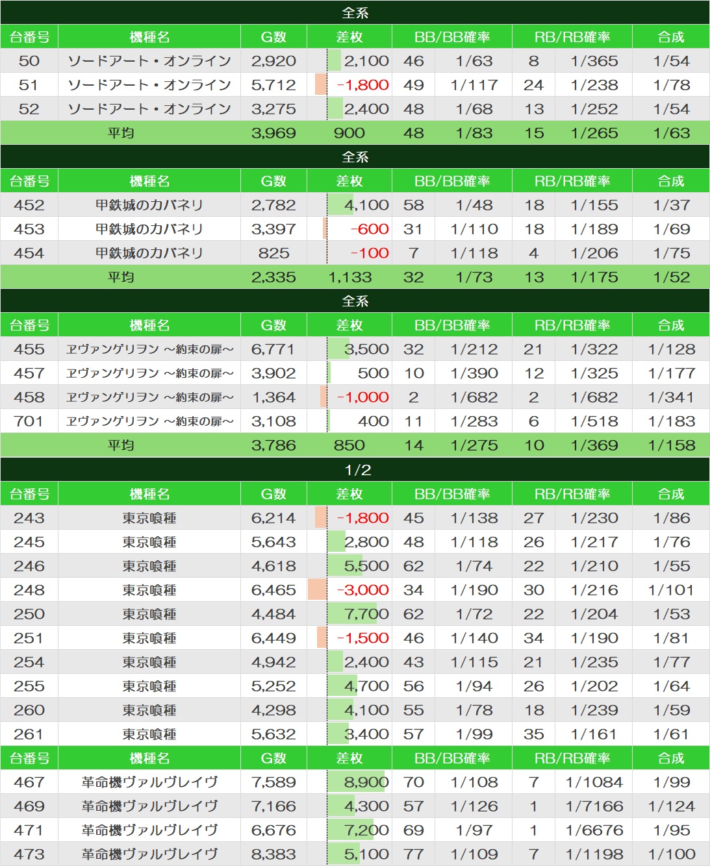Click machine number 452
The height and width of the screenshot is (866, 710).
point(29,205)
